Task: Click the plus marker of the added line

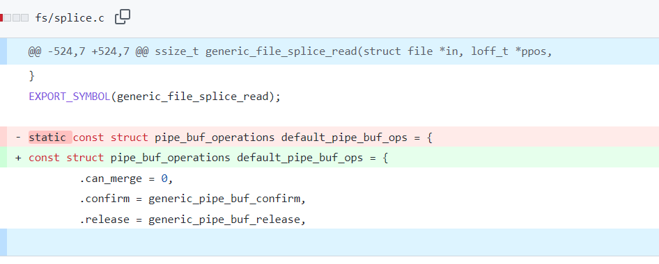Action: point(18,158)
